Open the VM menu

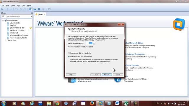tap(18, 6)
